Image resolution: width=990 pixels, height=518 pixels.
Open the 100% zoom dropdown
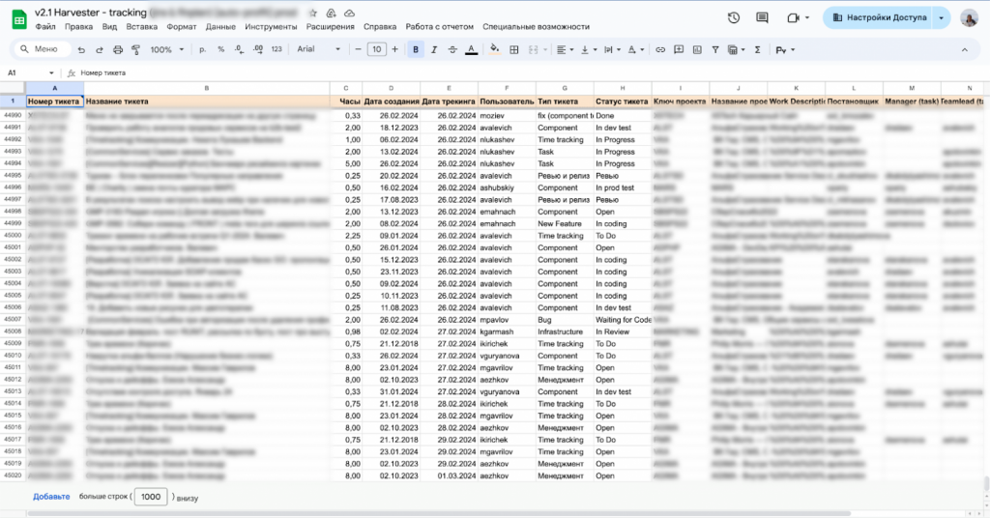165,49
